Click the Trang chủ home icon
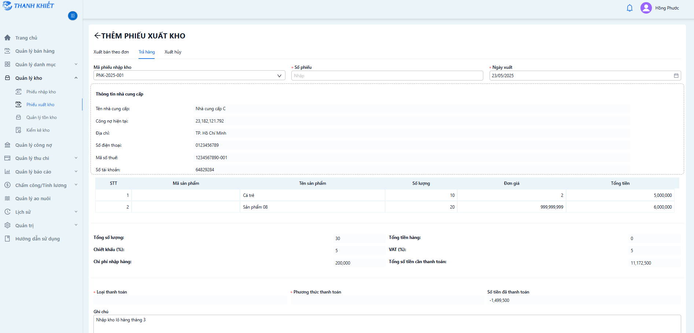The height and width of the screenshot is (333, 694). tap(7, 38)
